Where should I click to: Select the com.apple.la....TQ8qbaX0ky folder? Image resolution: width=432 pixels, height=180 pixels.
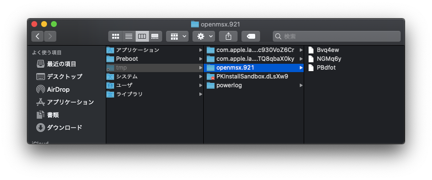tap(254, 59)
